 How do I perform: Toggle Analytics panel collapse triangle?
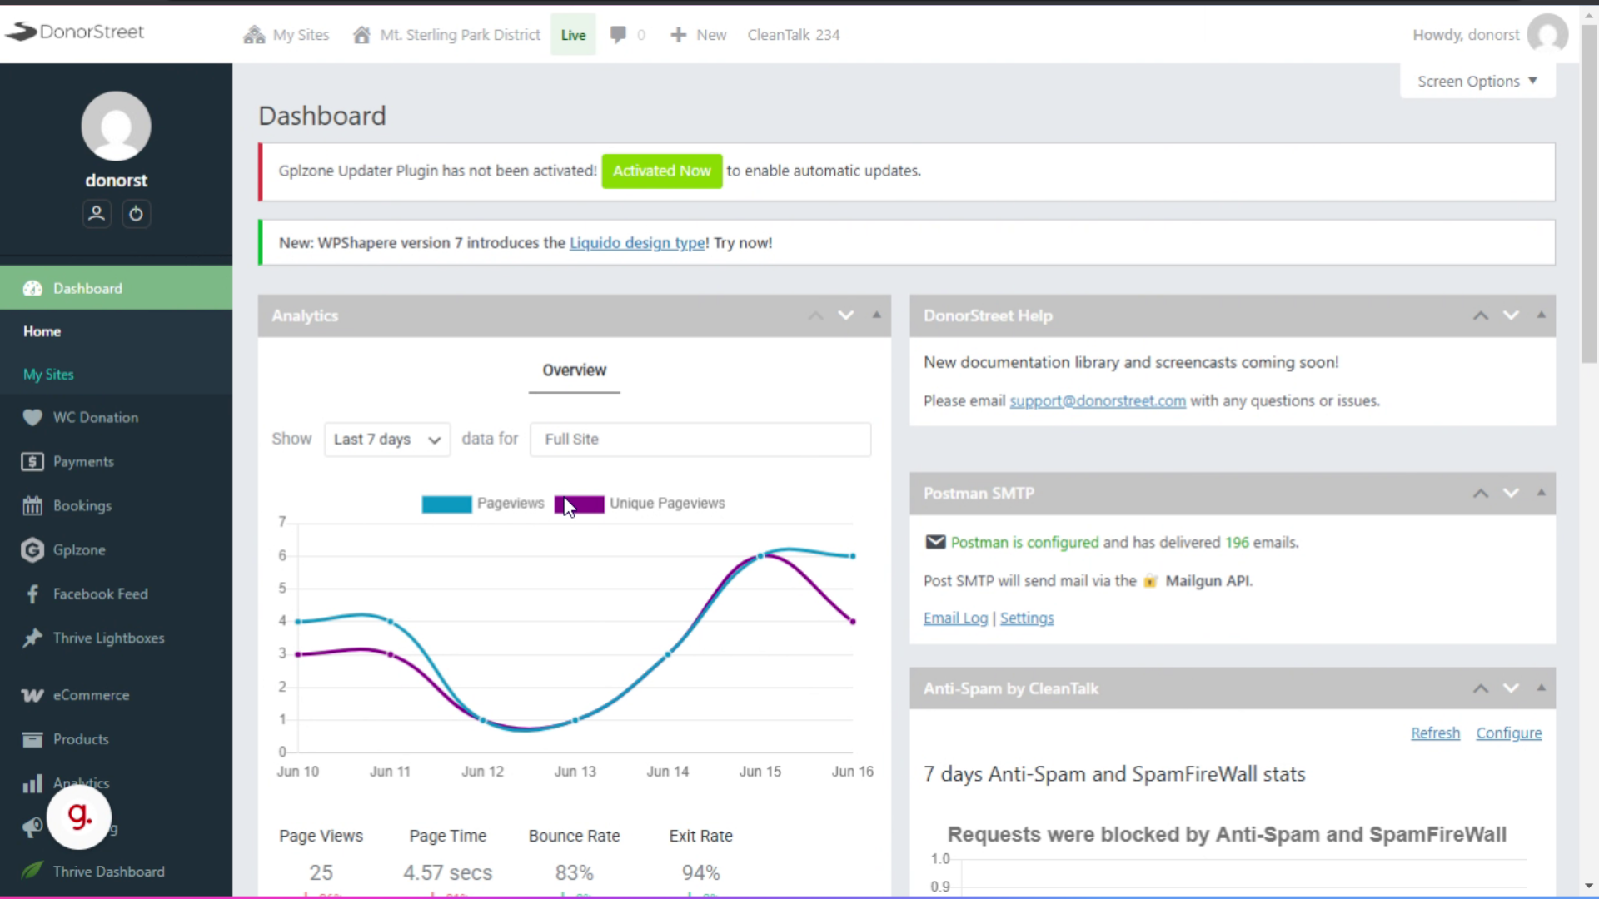coord(876,315)
